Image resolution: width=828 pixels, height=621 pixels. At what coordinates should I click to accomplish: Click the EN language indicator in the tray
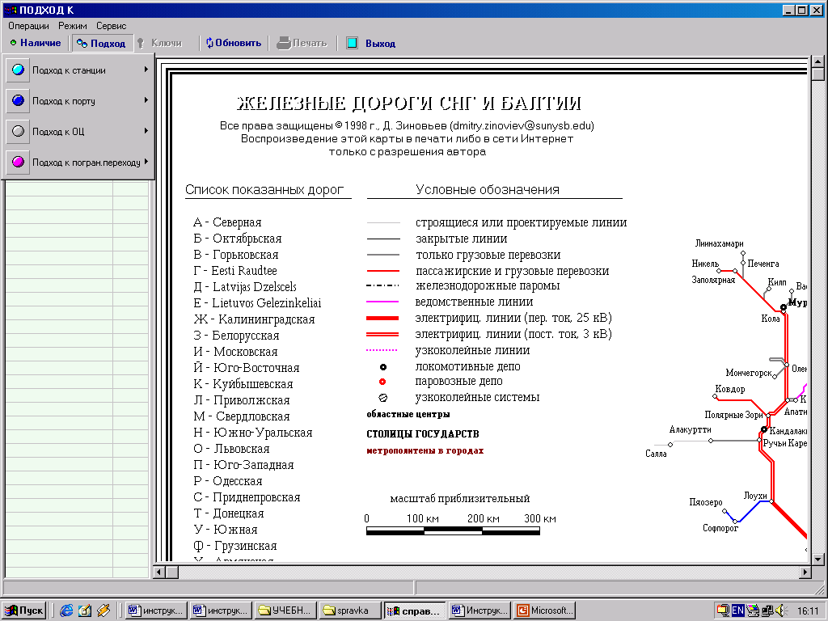click(737, 610)
